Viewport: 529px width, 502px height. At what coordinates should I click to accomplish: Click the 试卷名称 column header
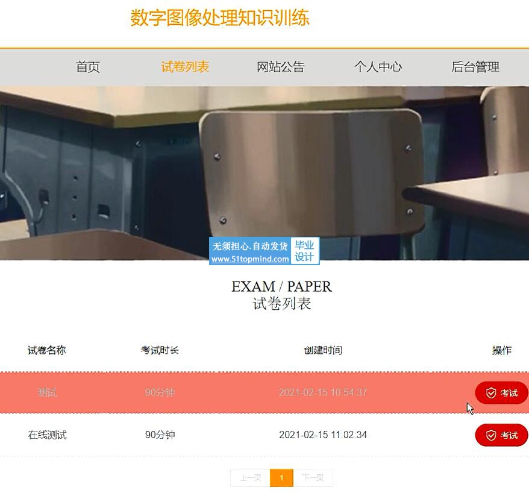(46, 350)
